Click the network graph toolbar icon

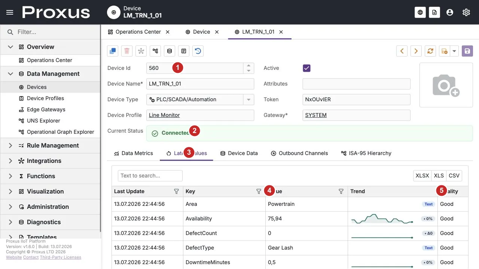pyautogui.click(x=141, y=51)
